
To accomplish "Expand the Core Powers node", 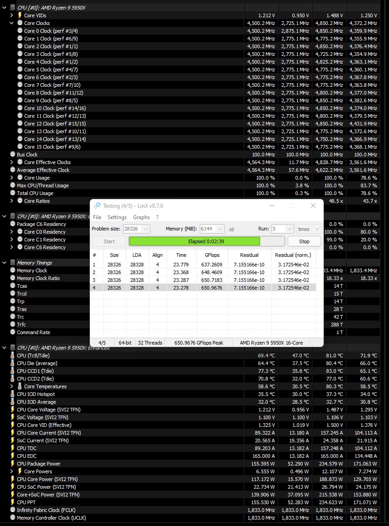I will tap(12, 471).
